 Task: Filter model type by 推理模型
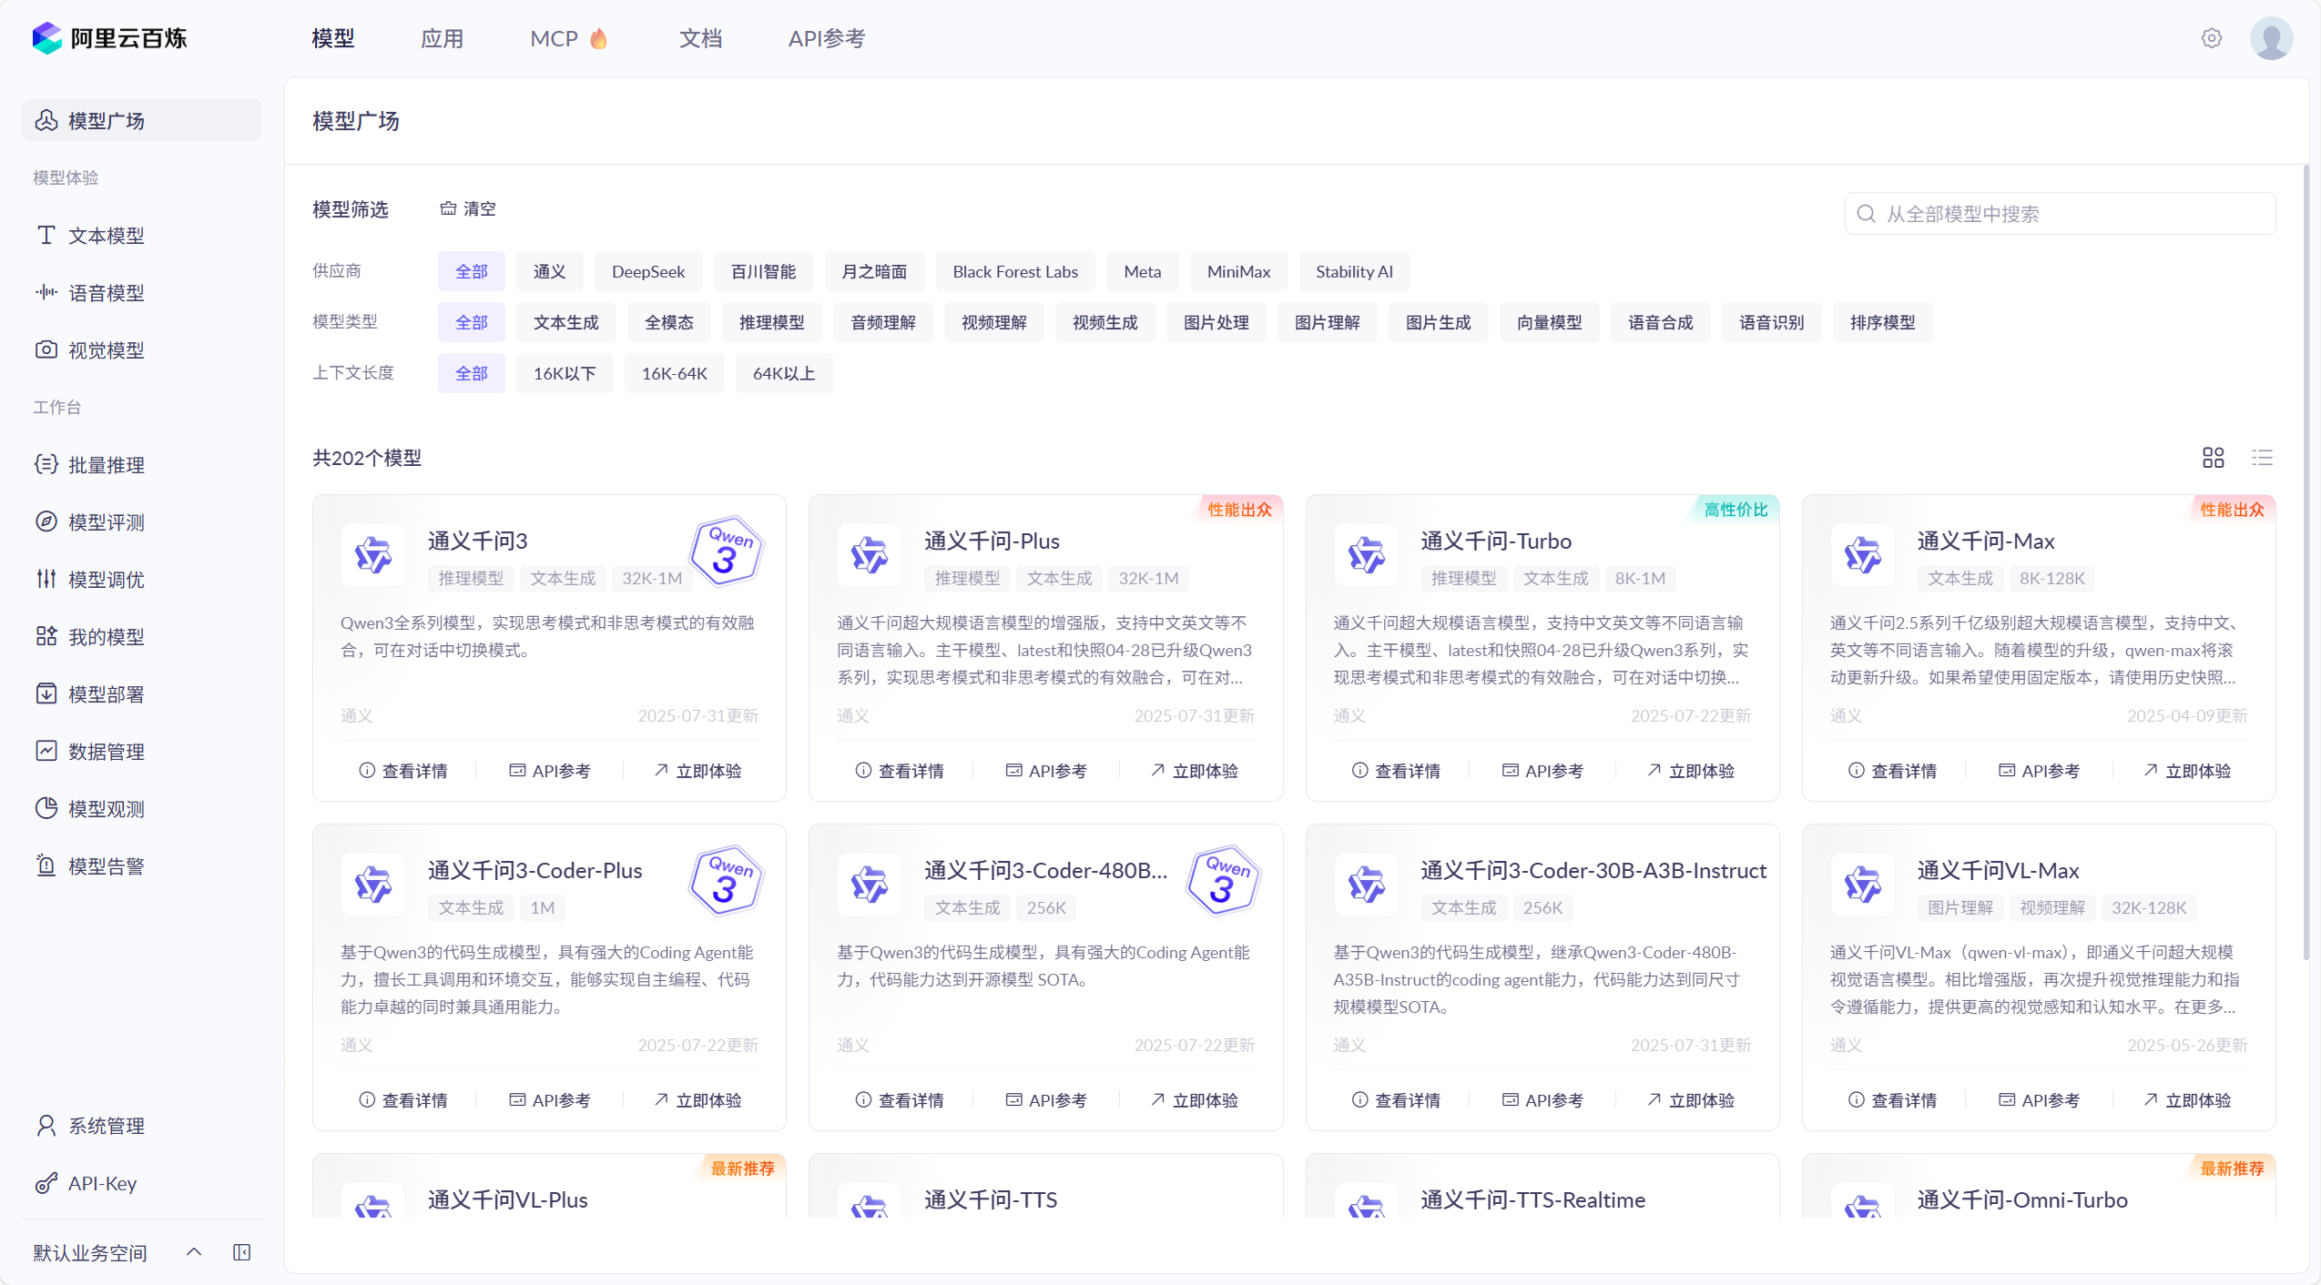point(771,322)
